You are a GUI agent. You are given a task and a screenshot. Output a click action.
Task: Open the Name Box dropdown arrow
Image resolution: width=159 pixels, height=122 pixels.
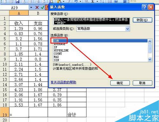coord(31,7)
